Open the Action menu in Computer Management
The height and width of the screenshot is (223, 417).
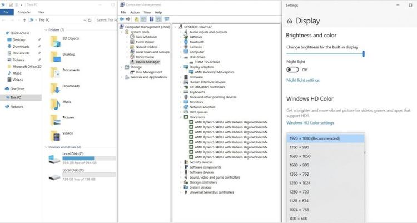[x=135, y=12]
